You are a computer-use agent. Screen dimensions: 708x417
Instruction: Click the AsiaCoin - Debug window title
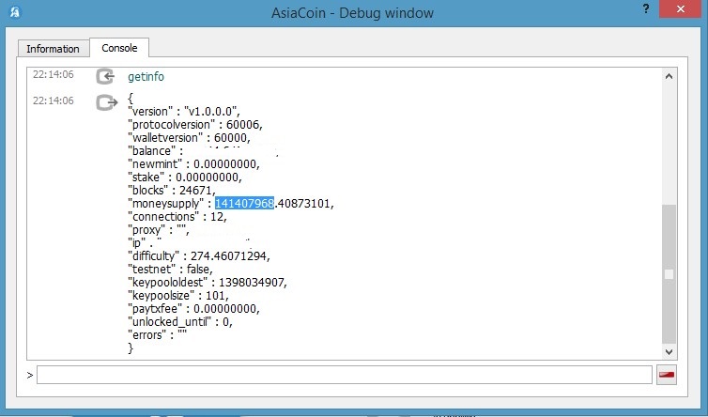click(352, 12)
